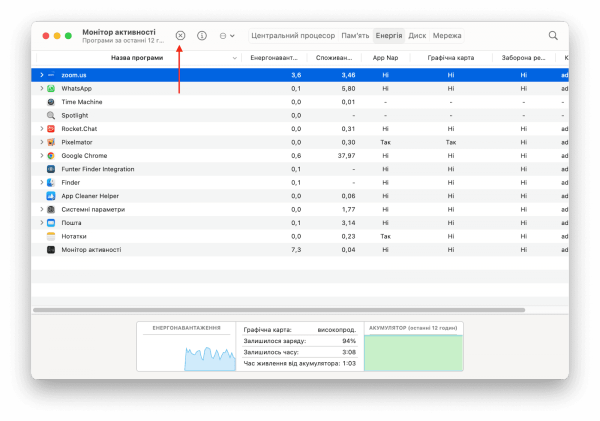Screen dimensions: 600x421
Task: Click the 94% remaining charge value
Action: coord(349,341)
